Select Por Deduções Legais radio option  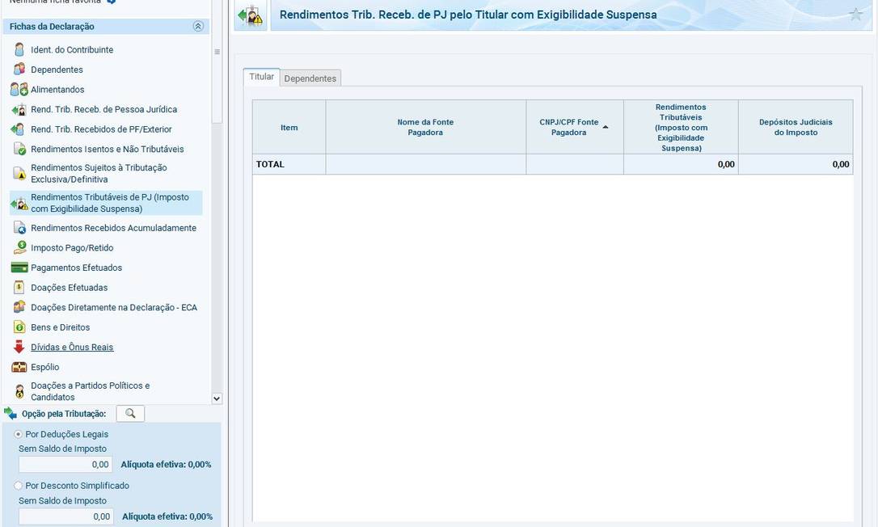click(19, 434)
